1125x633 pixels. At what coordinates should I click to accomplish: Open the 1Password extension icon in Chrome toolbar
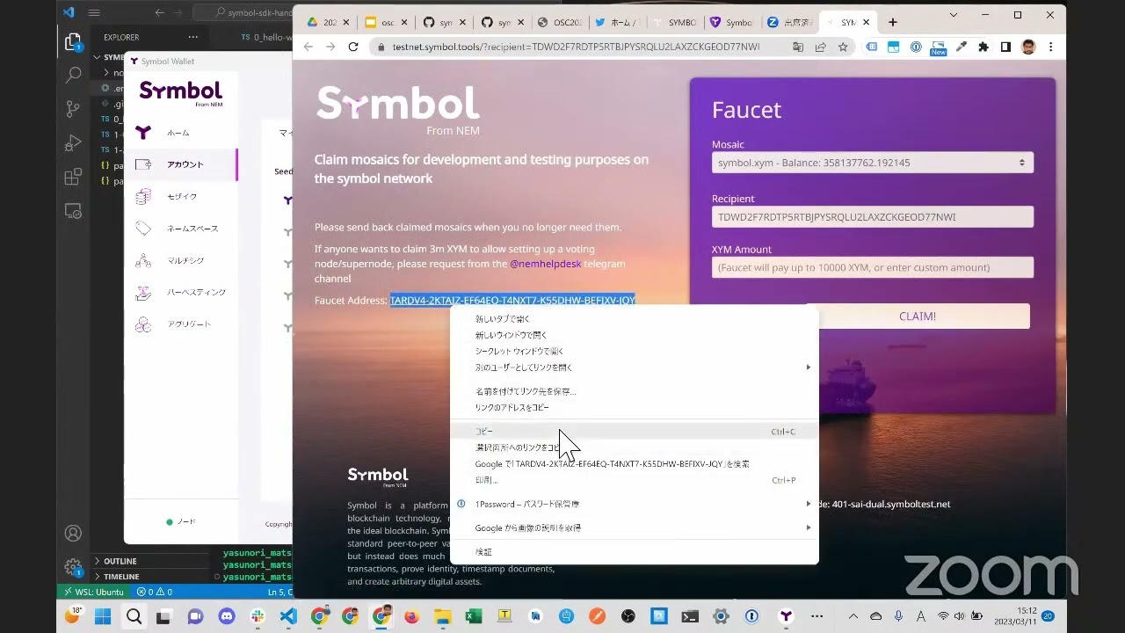pos(916,47)
